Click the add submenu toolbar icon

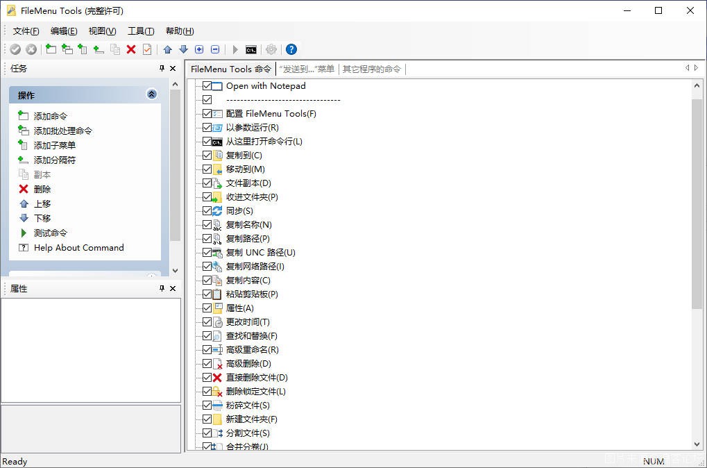pos(83,49)
